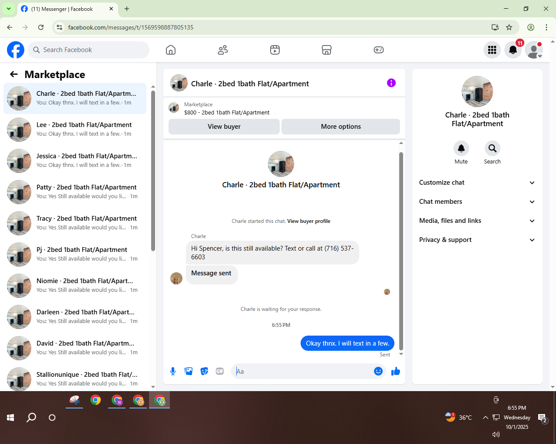Click the Search Facebook field
Viewport: 556px width, 444px height.
[x=89, y=50]
